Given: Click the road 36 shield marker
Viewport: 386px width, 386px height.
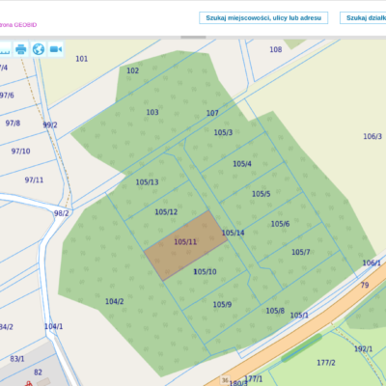Looking at the screenshot, I should pos(225,380).
